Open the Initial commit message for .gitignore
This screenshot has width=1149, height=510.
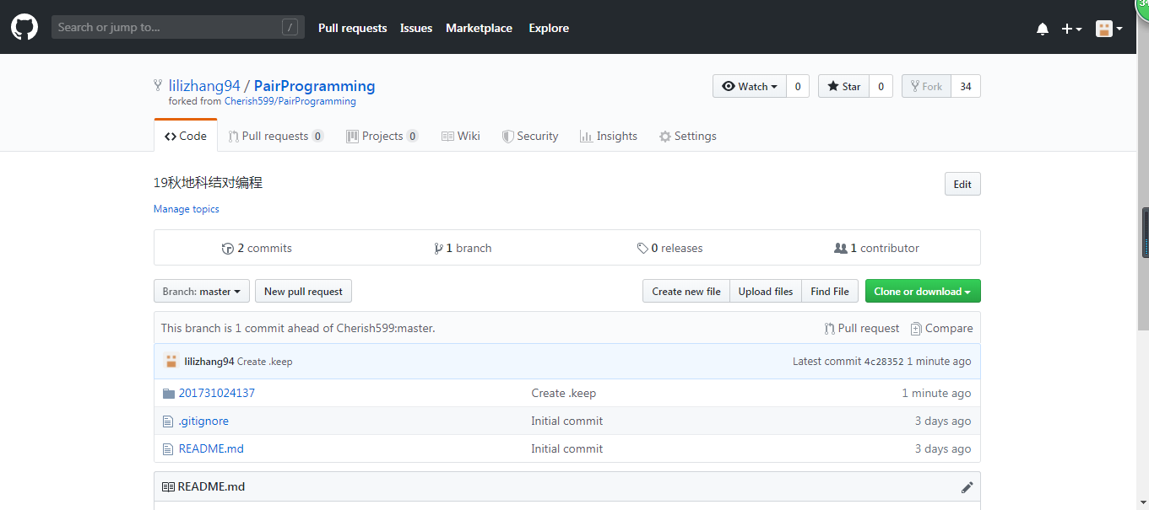tap(567, 421)
